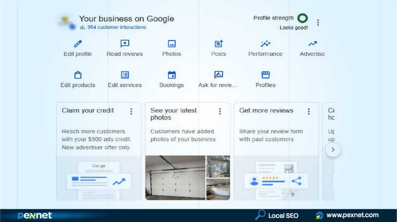
Task: Open the Performance icon
Action: pos(265,44)
